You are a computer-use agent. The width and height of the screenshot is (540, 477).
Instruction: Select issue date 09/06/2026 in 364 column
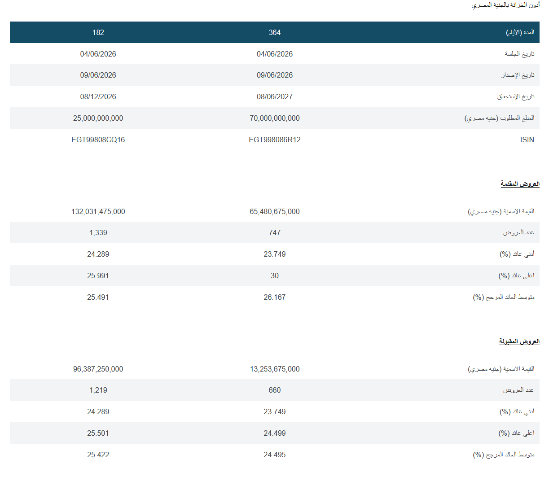[275, 75]
